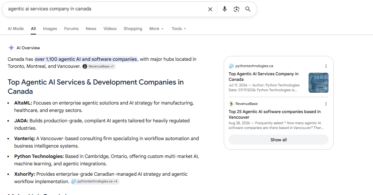Click the office thumbnail in the Python Technologies card

coord(318,83)
